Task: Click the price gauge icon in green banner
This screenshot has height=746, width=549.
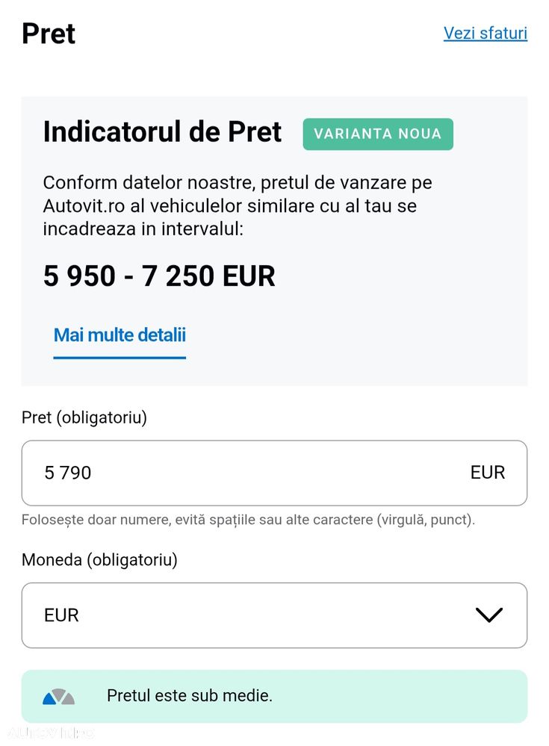Action: 58,697
